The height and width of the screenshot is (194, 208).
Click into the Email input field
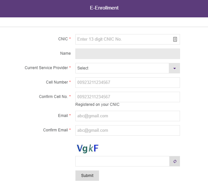click(x=127, y=116)
